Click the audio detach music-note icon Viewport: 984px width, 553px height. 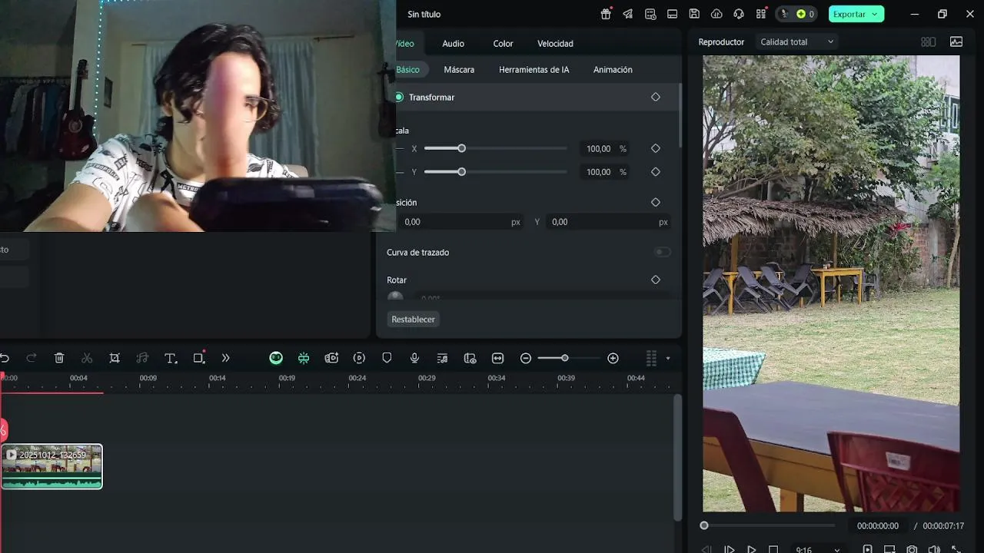coord(142,358)
